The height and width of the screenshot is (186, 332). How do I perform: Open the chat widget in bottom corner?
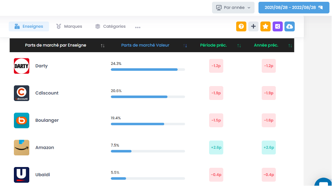coord(323,182)
